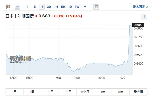This screenshot has width=153, height=100.
Task: Select the 5H interval
Action: [63, 7]
